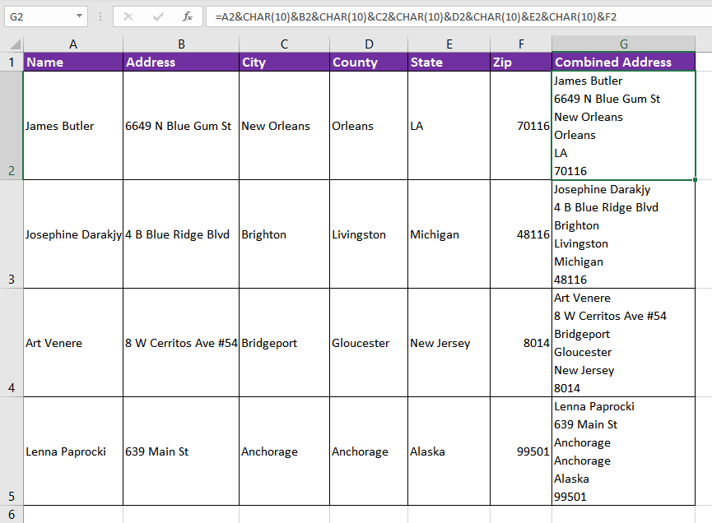Click the City cell for Lenna Paprocki
The width and height of the screenshot is (712, 523).
click(284, 451)
